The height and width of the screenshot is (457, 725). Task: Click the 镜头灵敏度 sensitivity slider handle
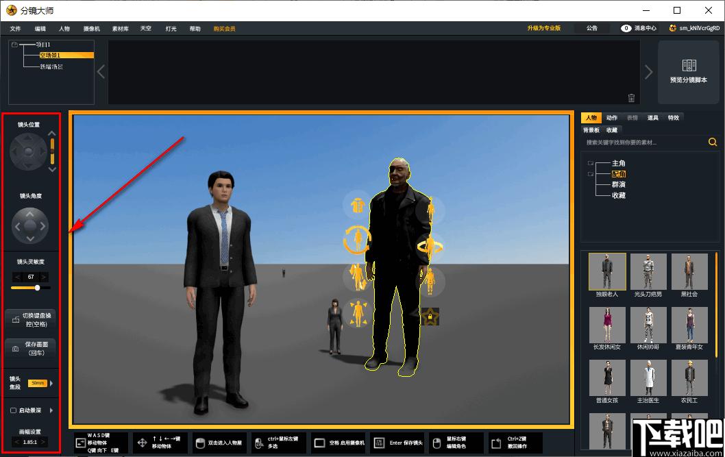point(38,288)
